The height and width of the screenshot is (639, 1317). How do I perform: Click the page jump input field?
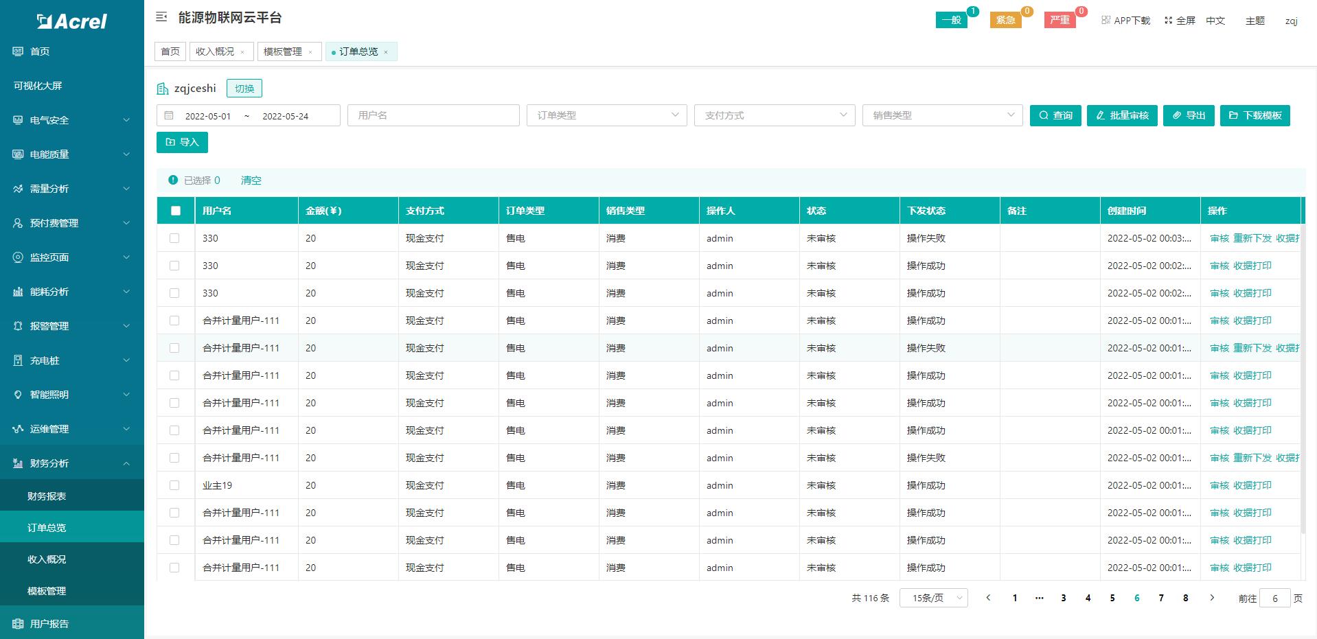1275,598
